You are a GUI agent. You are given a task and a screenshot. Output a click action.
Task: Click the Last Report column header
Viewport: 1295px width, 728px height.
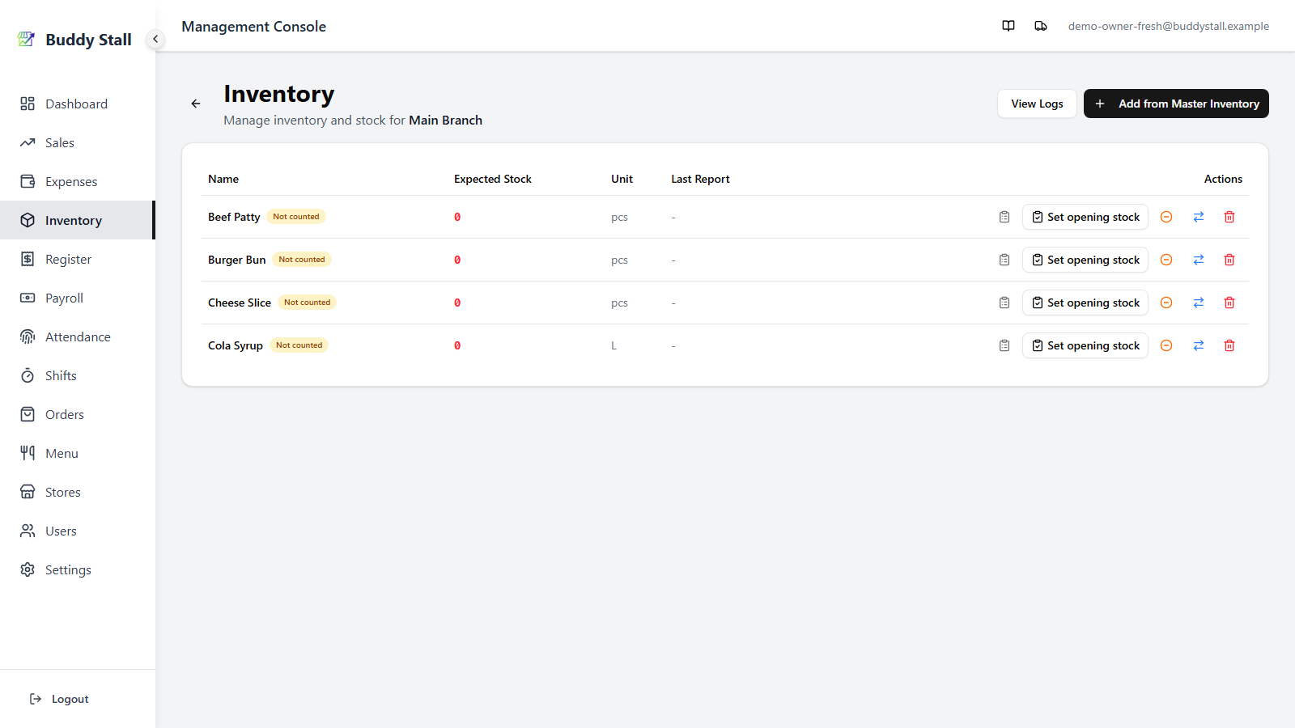coord(700,179)
